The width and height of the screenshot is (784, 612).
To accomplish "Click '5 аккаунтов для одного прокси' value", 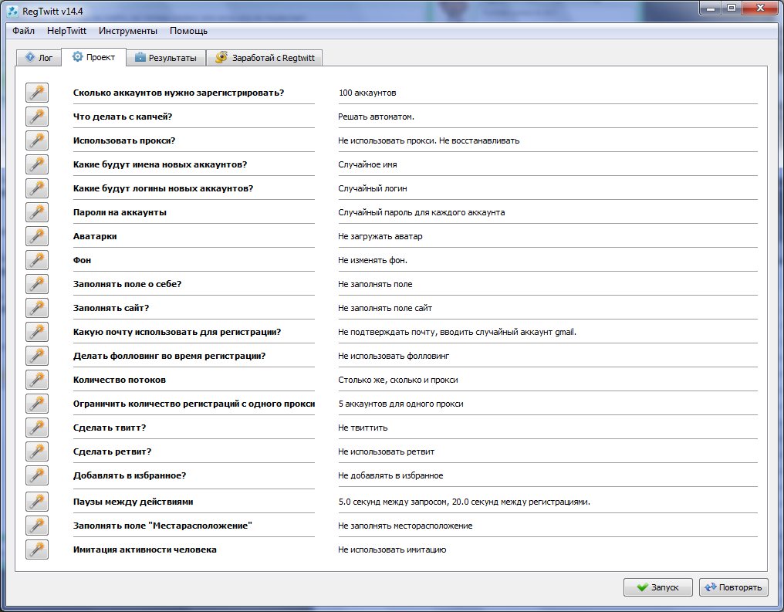I will point(401,404).
